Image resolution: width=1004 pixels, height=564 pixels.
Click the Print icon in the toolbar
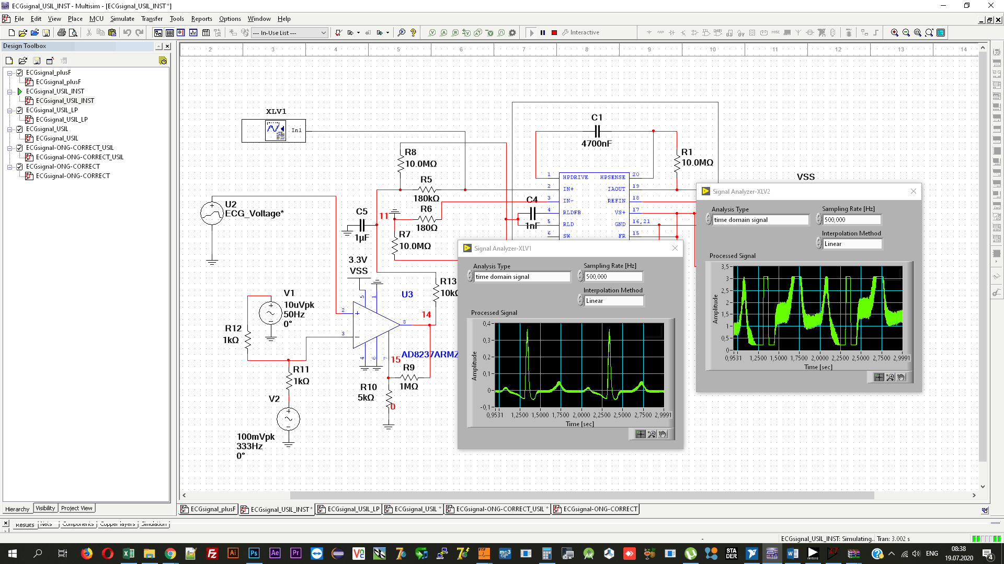pos(61,32)
